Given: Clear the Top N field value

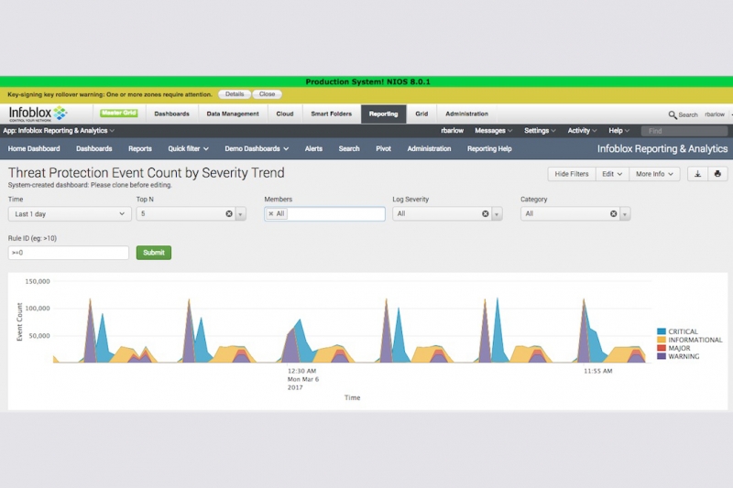Looking at the screenshot, I should click(x=229, y=213).
